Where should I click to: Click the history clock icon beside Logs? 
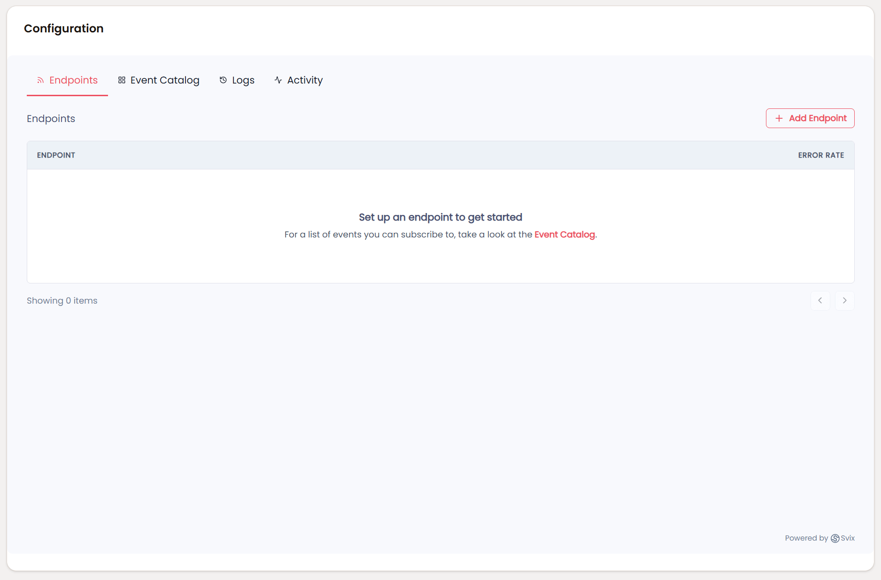click(223, 80)
